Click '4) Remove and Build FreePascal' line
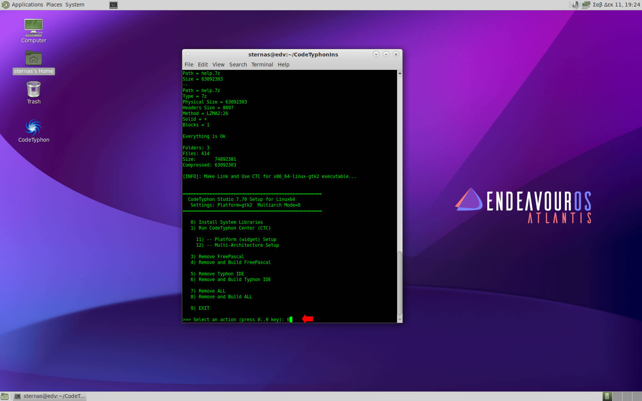642x401 pixels. coord(230,262)
